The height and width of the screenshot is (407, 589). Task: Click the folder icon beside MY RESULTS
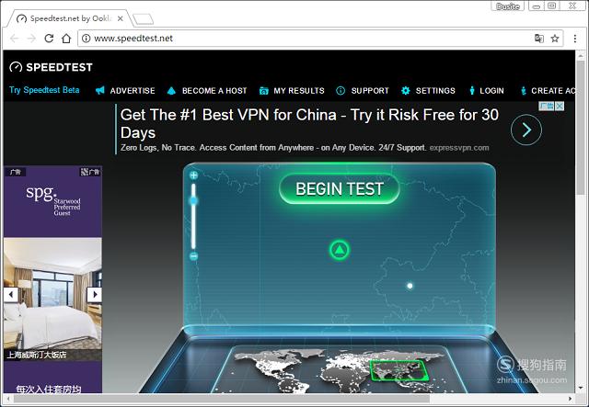click(264, 91)
